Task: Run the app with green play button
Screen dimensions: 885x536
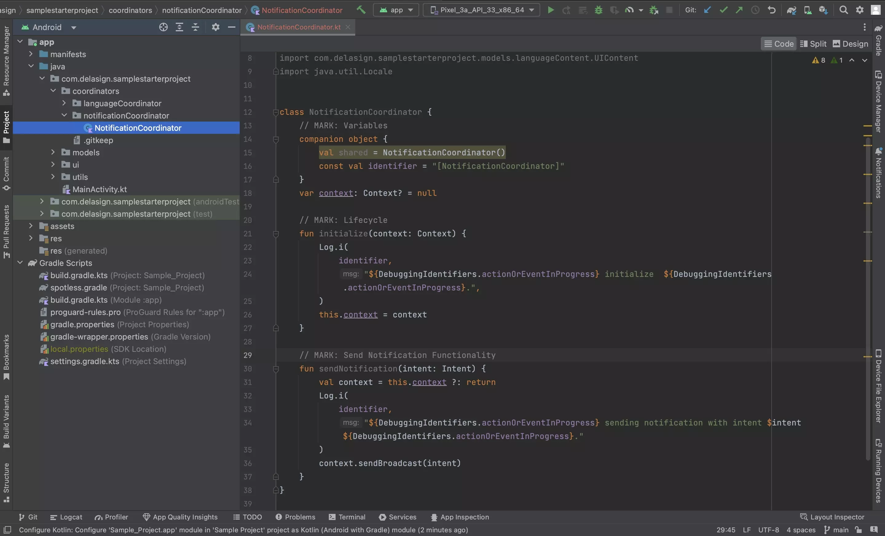Action: click(551, 10)
